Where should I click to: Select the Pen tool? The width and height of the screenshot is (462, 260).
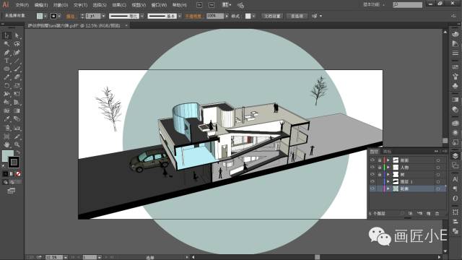[6, 53]
